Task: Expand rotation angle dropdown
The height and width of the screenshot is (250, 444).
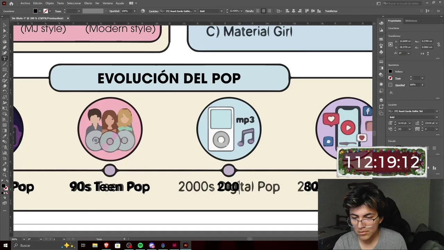Action: pos(409,53)
